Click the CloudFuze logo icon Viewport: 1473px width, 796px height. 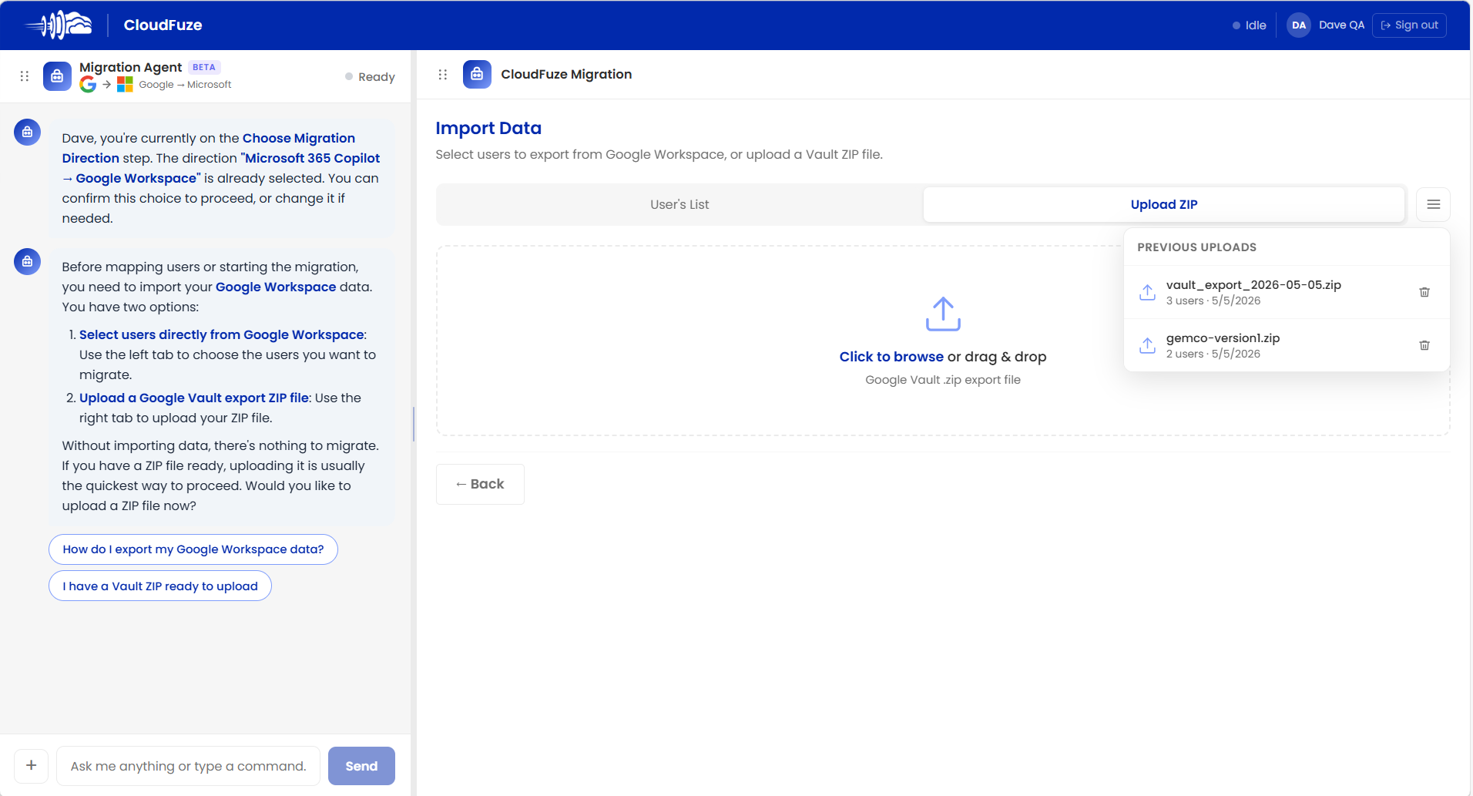click(59, 25)
